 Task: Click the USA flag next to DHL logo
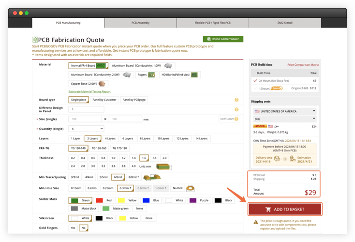pos(270,126)
